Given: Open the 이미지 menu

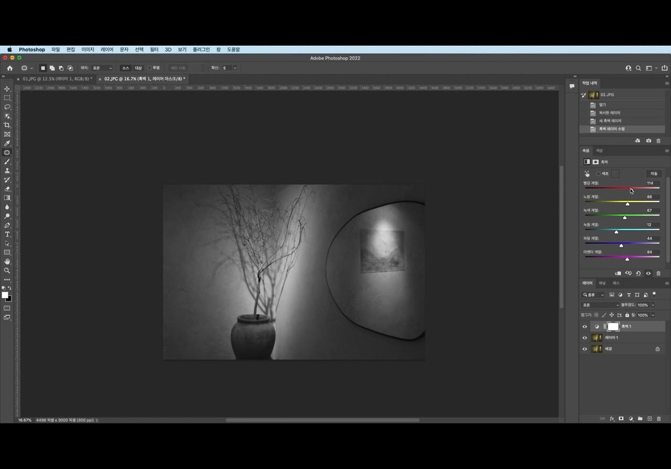Looking at the screenshot, I should [x=88, y=49].
